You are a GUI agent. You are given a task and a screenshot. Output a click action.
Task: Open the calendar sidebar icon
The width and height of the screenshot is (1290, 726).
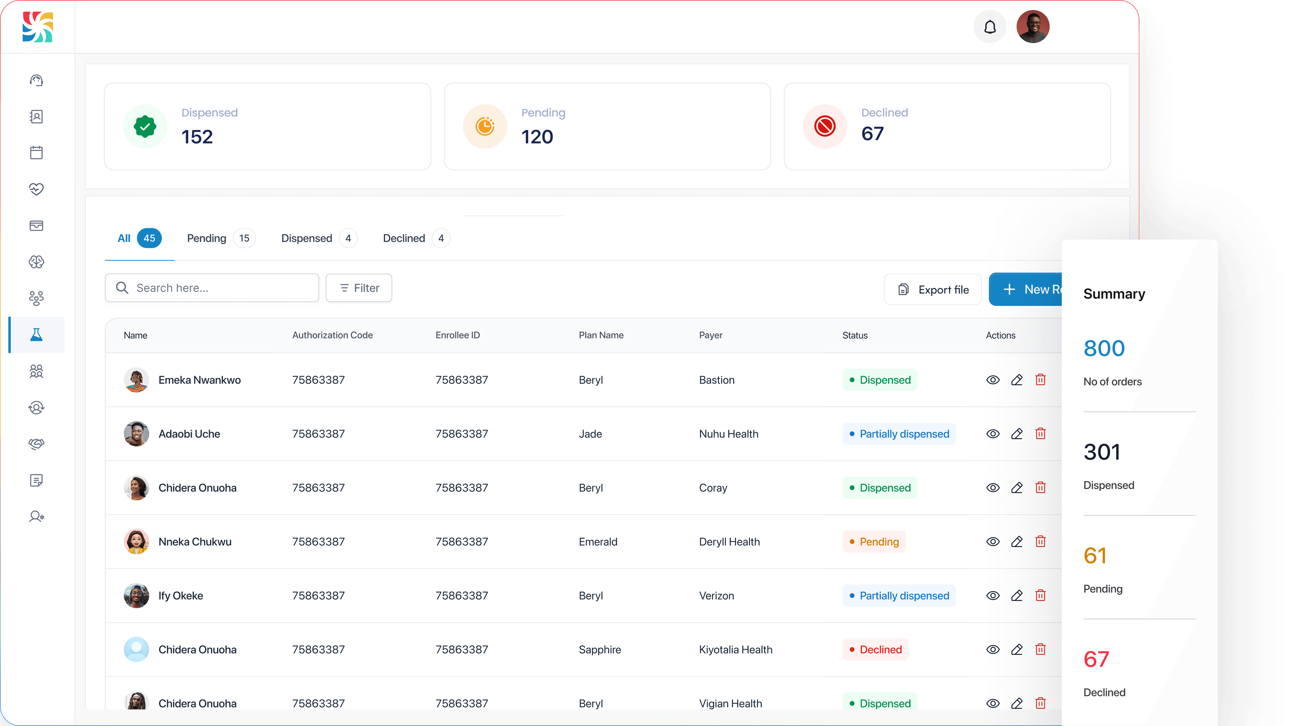[x=36, y=153]
